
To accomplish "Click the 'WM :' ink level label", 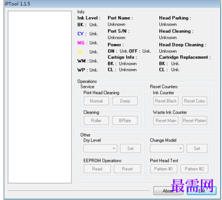I will 83,61.
